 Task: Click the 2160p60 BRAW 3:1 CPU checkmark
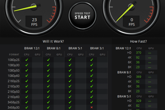(92, 97)
